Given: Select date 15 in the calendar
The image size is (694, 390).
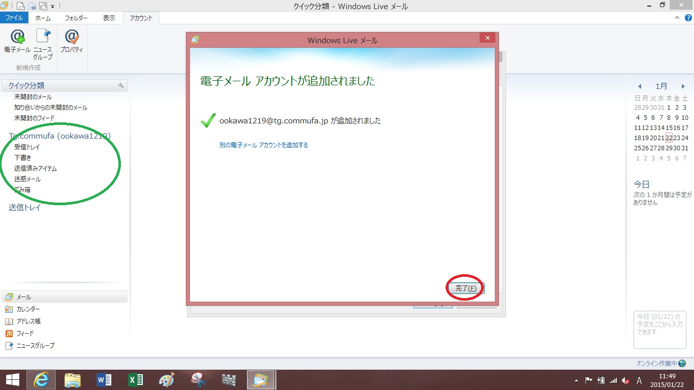Looking at the screenshot, I should 669,127.
